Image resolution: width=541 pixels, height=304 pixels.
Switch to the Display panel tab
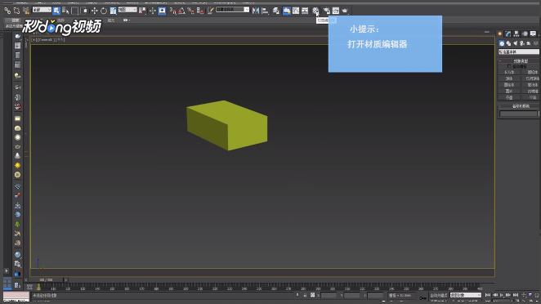point(533,34)
